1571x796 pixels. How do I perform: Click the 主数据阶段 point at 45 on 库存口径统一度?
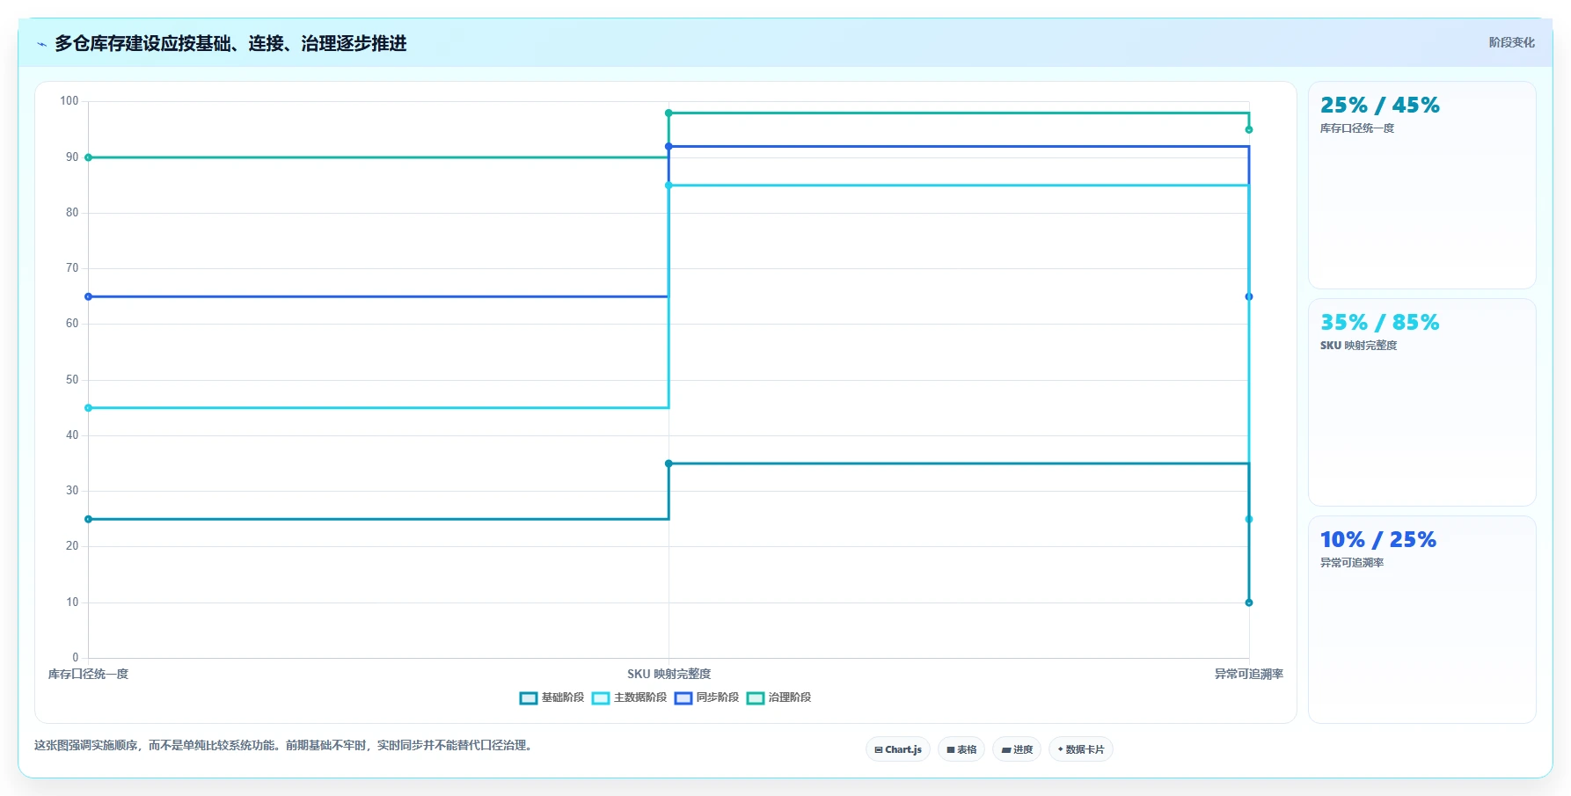pos(88,408)
